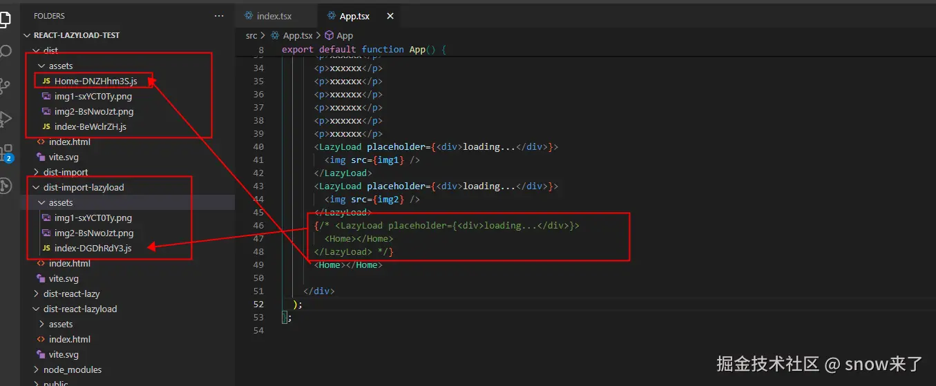Select the App.tsx editor tab
This screenshot has width=936, height=386.
click(x=354, y=16)
